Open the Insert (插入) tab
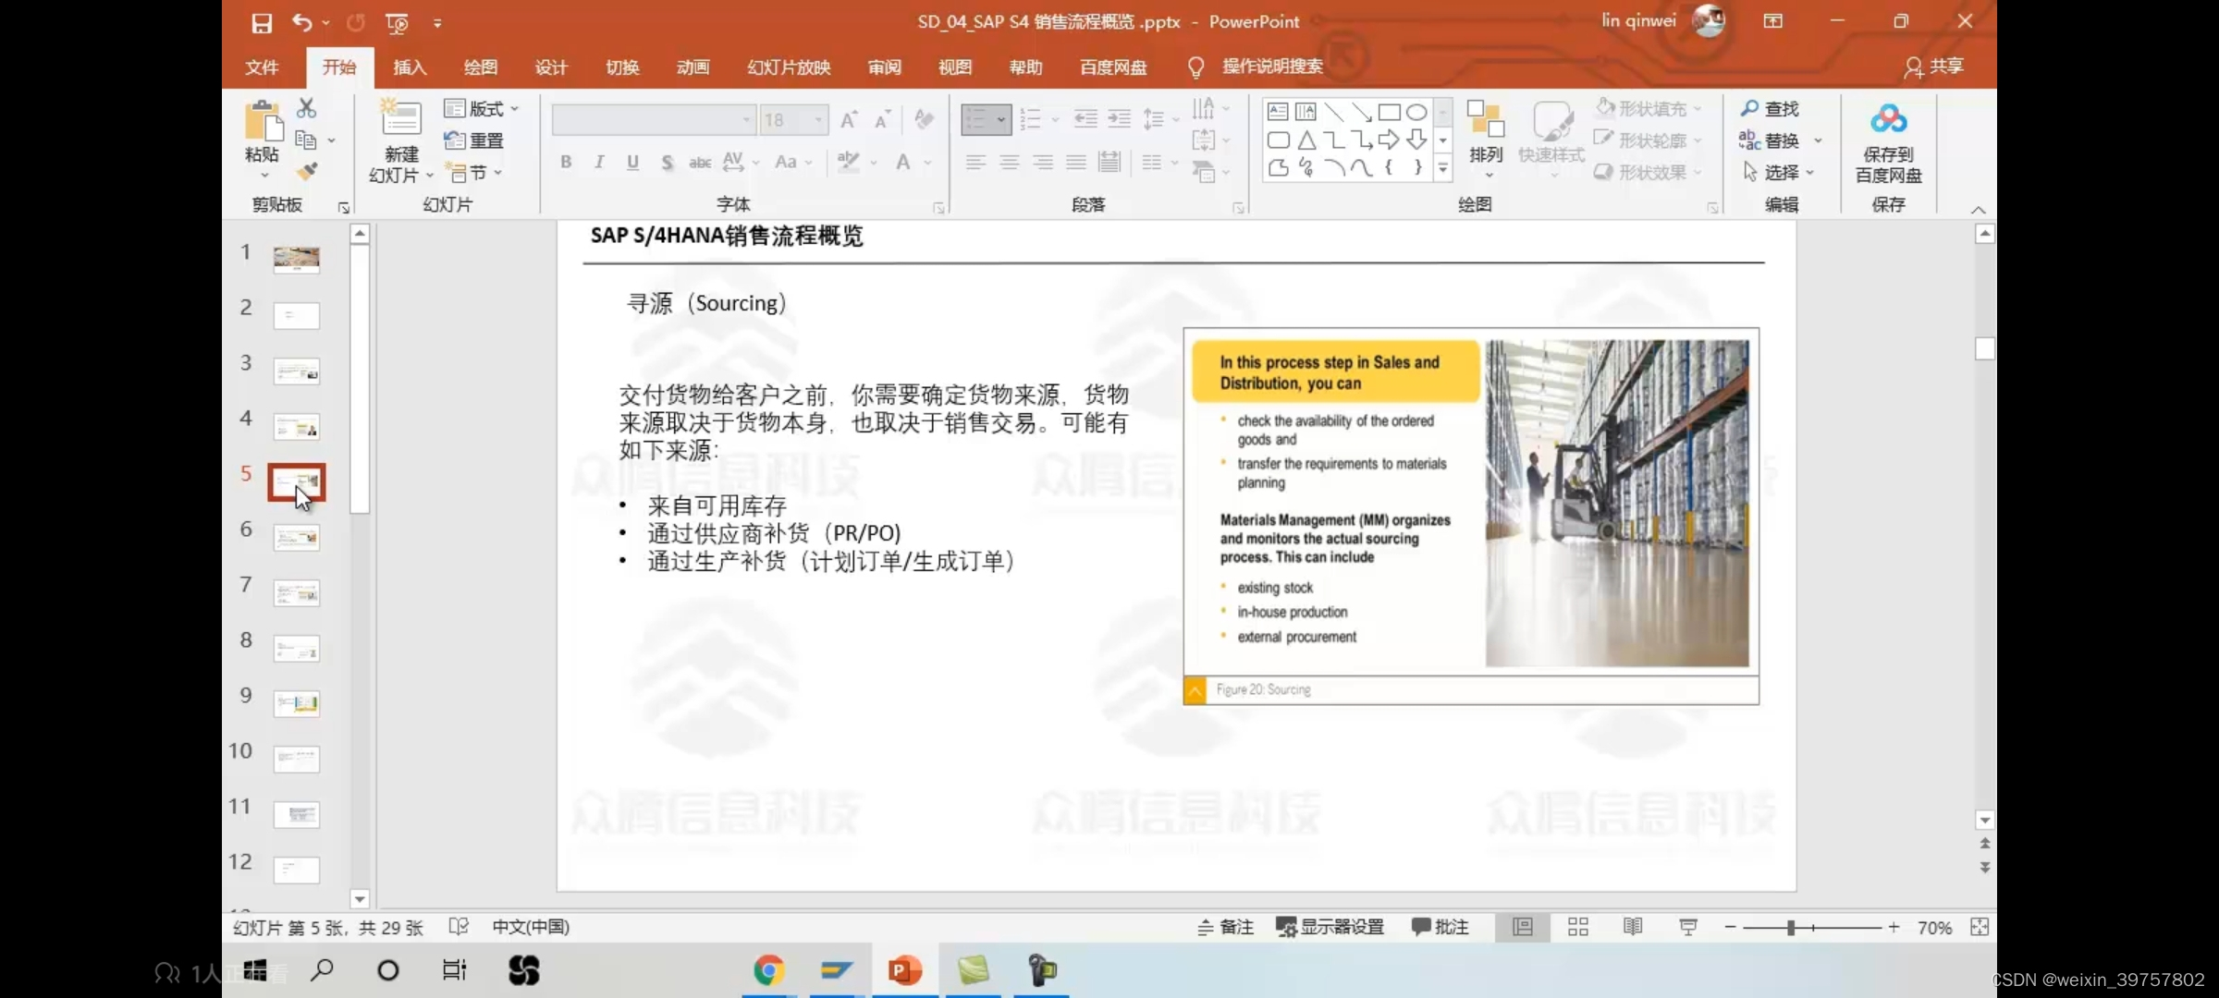 pyautogui.click(x=410, y=67)
